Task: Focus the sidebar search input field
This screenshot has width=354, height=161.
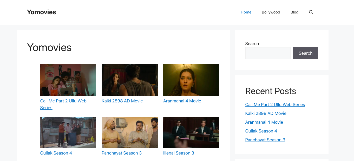Action: pos(268,53)
